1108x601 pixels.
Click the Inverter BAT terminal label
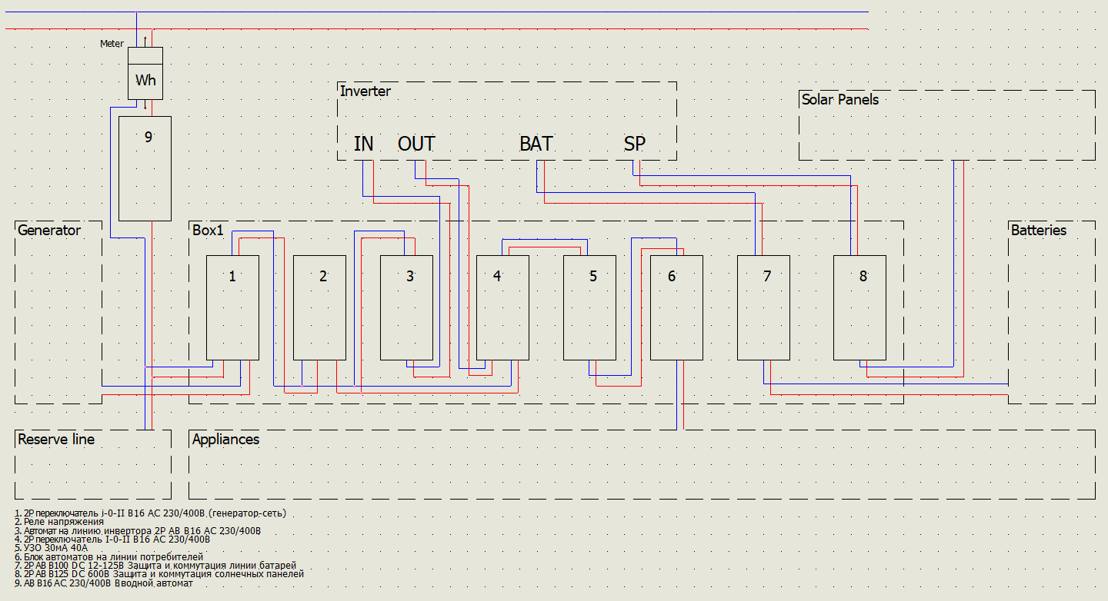(536, 144)
